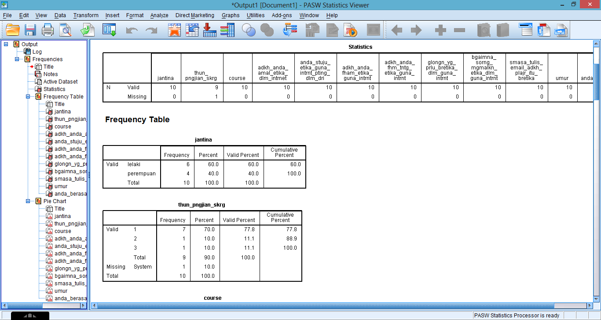Image resolution: width=601 pixels, height=320 pixels.
Task: Open the Utilities menu
Action: (x=256, y=15)
